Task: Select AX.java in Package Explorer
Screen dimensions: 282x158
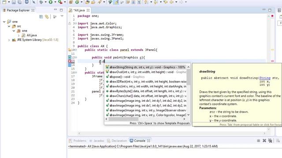Action: [x=31, y=35]
